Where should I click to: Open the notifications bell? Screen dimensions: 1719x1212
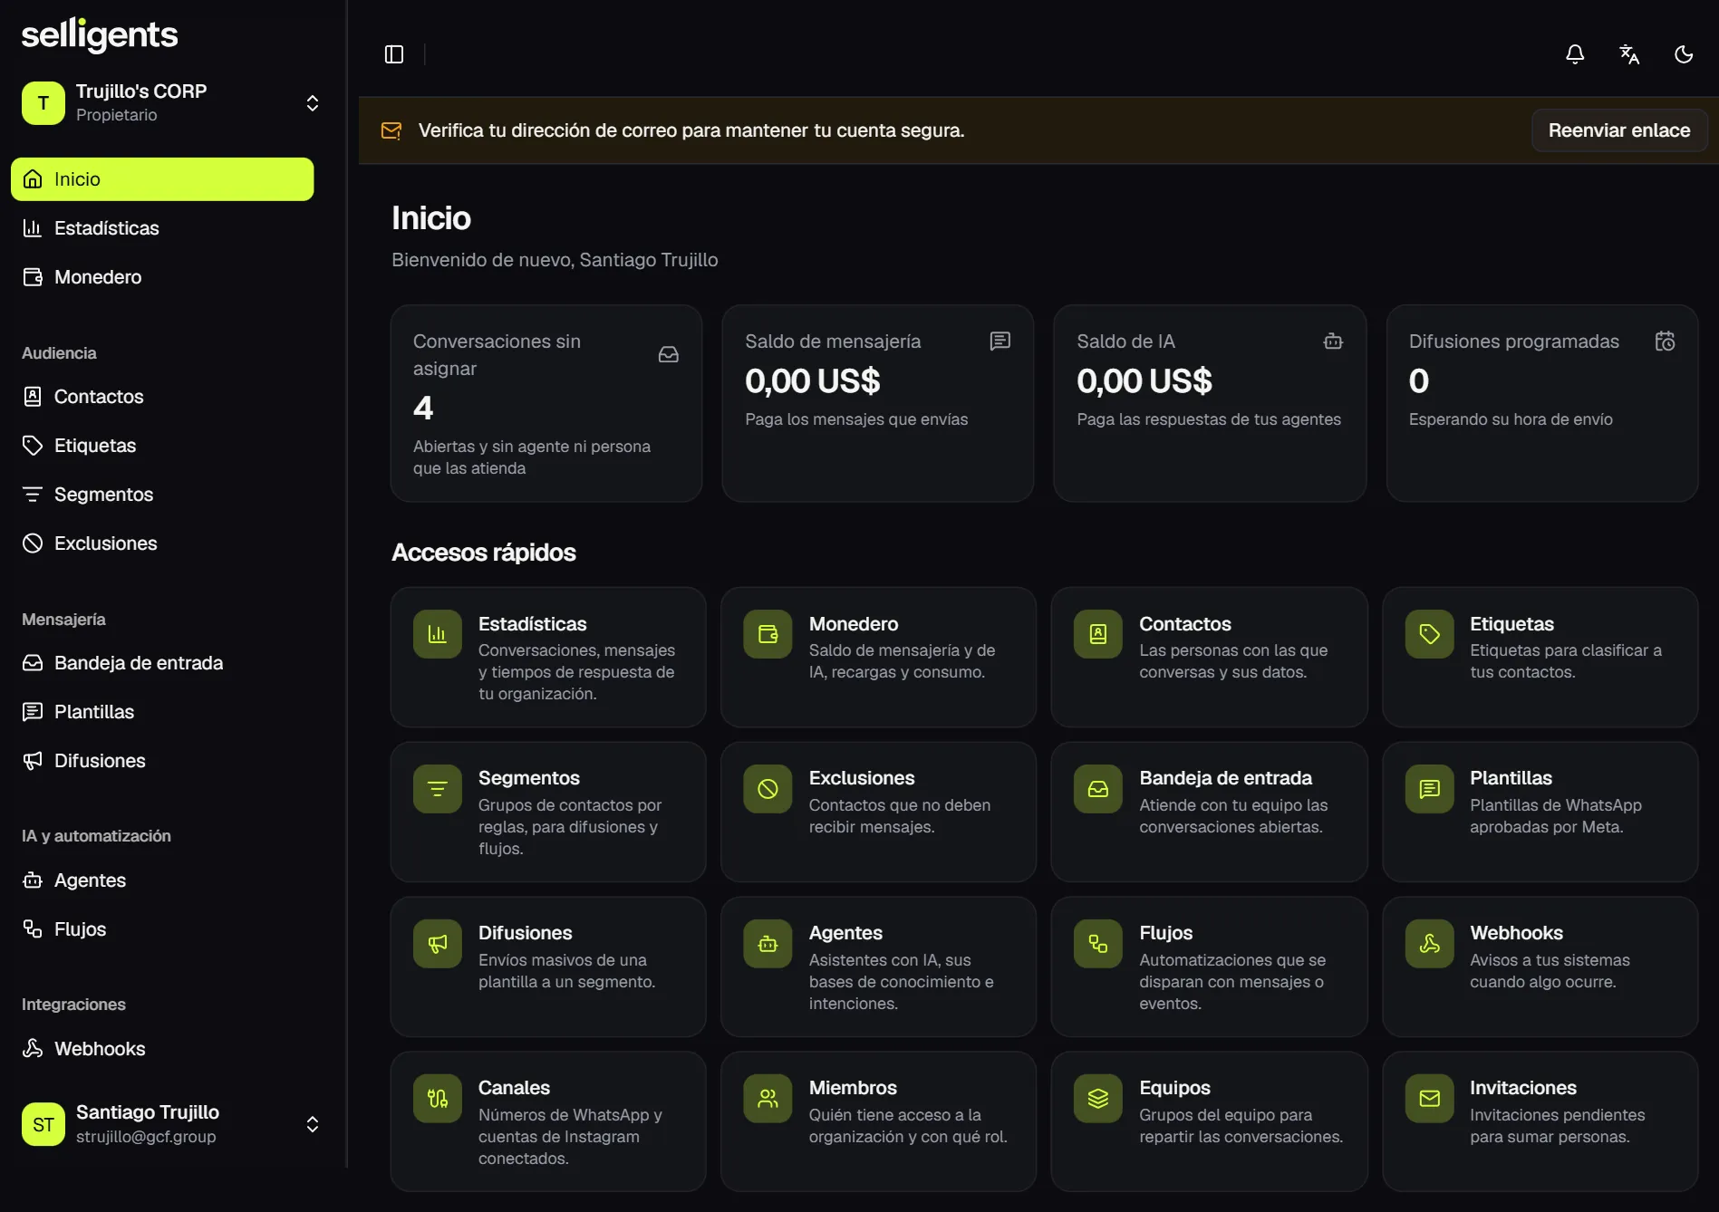click(1575, 54)
